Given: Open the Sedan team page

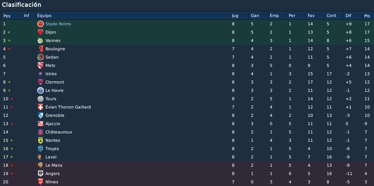Looking at the screenshot, I should 52,57.
